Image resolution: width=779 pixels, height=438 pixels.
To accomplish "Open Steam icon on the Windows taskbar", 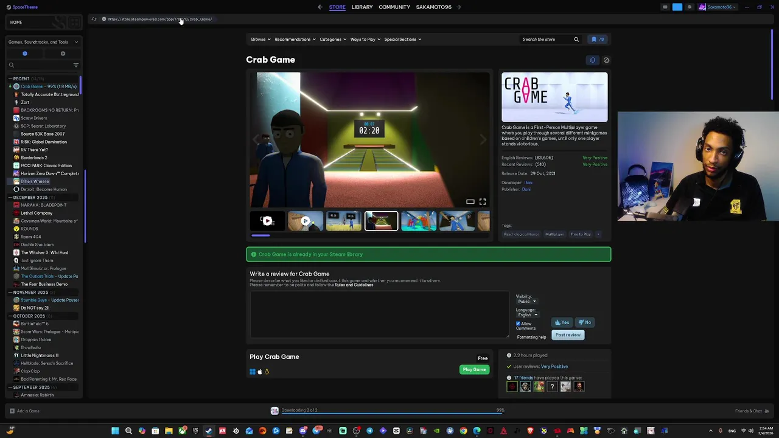I will [x=209, y=431].
